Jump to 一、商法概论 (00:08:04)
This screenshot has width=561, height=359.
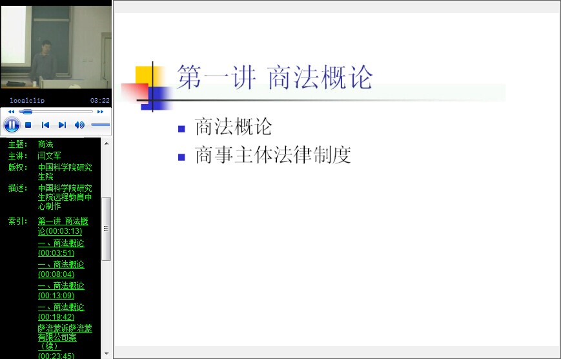(61, 269)
